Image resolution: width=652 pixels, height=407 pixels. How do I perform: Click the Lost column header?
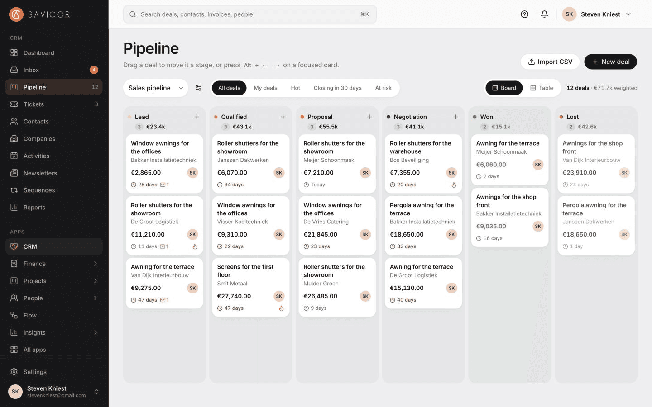click(x=572, y=117)
